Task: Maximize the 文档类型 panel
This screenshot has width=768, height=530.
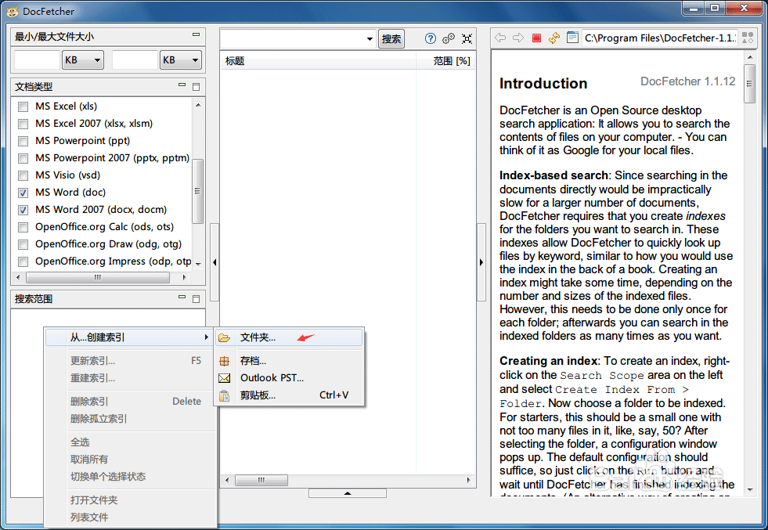Action: [196, 87]
